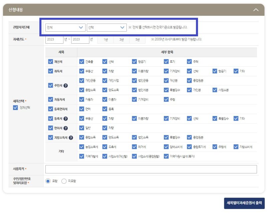The height and width of the screenshot is (214, 267).
Task: Uncheck the 지방소득세 tax category checkbox
Action: (50, 137)
